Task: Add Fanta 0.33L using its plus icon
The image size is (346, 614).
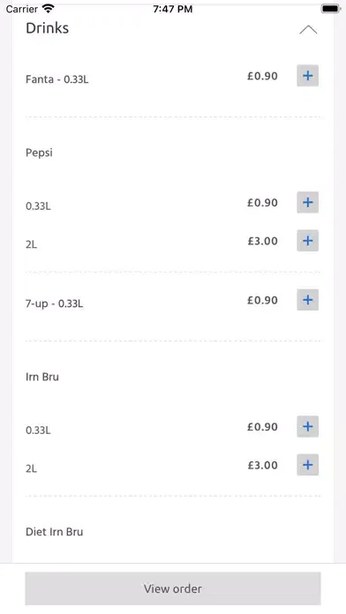Action: click(x=307, y=76)
